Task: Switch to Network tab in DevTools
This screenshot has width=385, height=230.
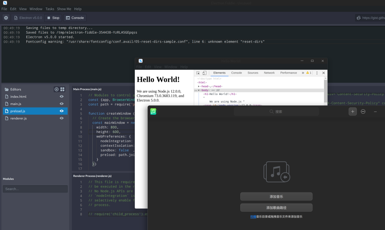Action: (269, 73)
